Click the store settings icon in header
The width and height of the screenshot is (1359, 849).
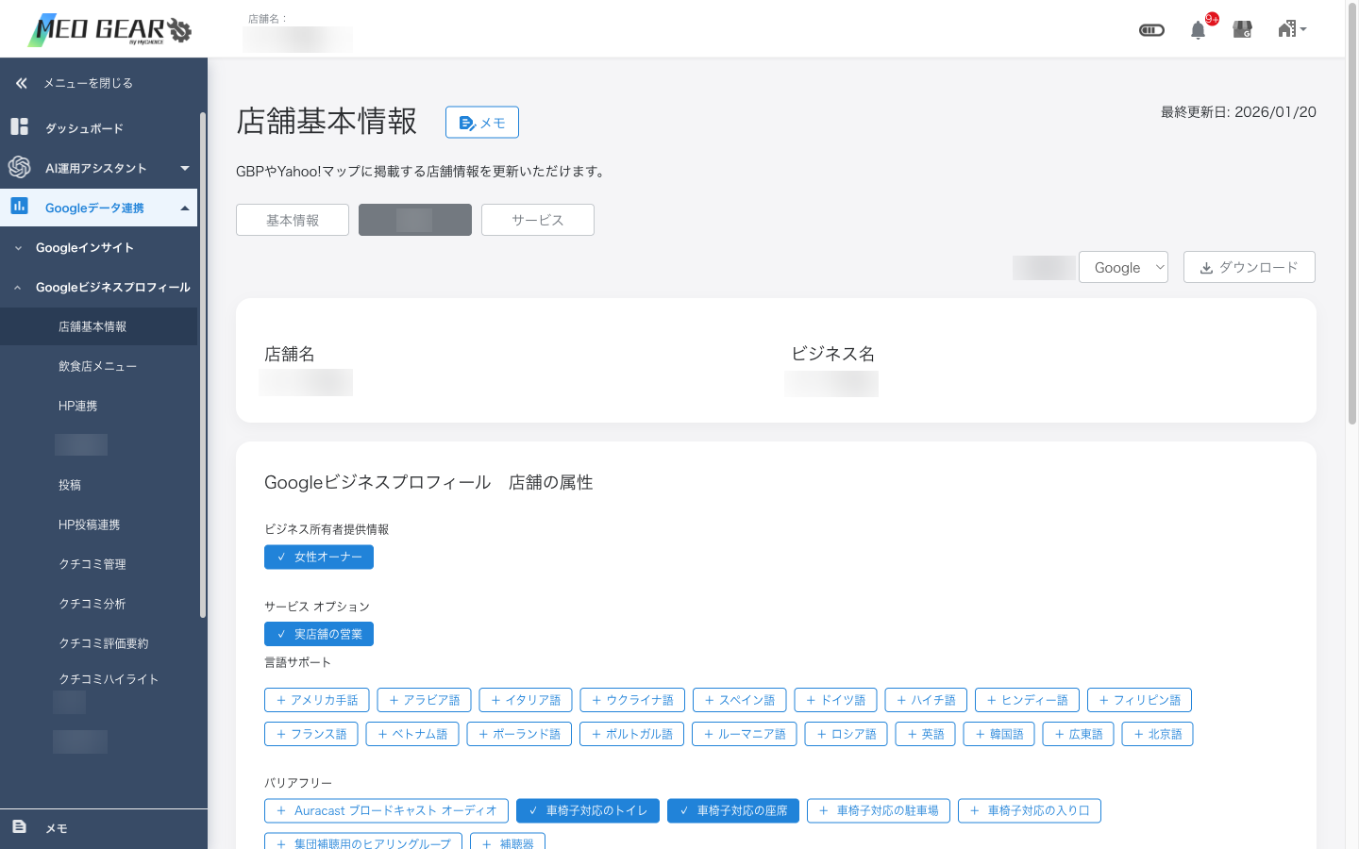coord(1243,29)
